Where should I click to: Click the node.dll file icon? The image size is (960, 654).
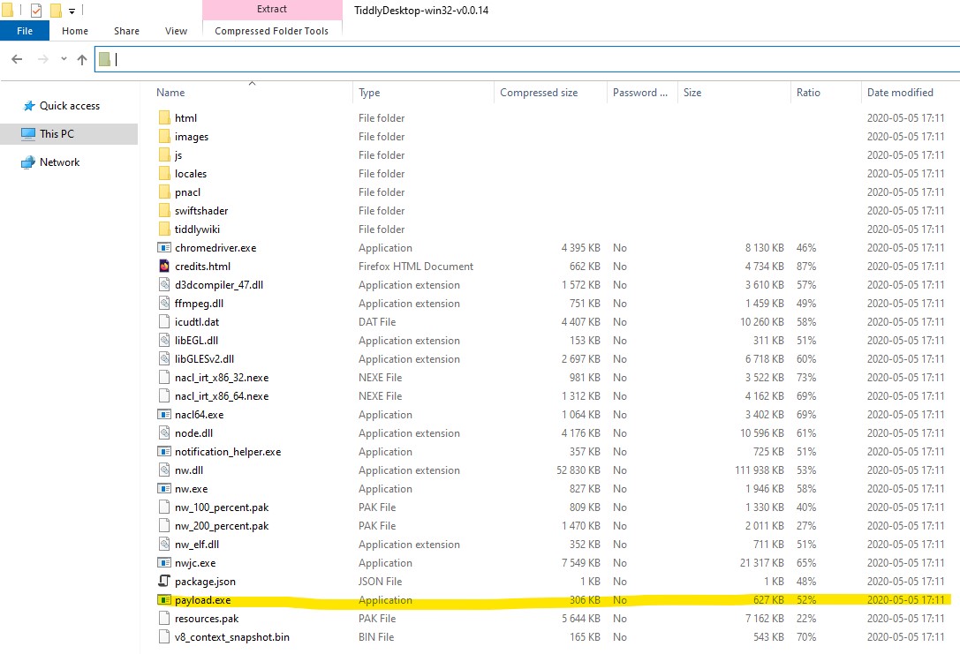[164, 432]
